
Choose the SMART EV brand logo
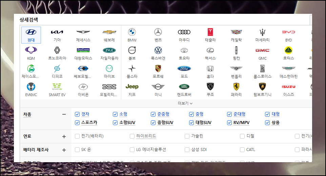(57, 87)
